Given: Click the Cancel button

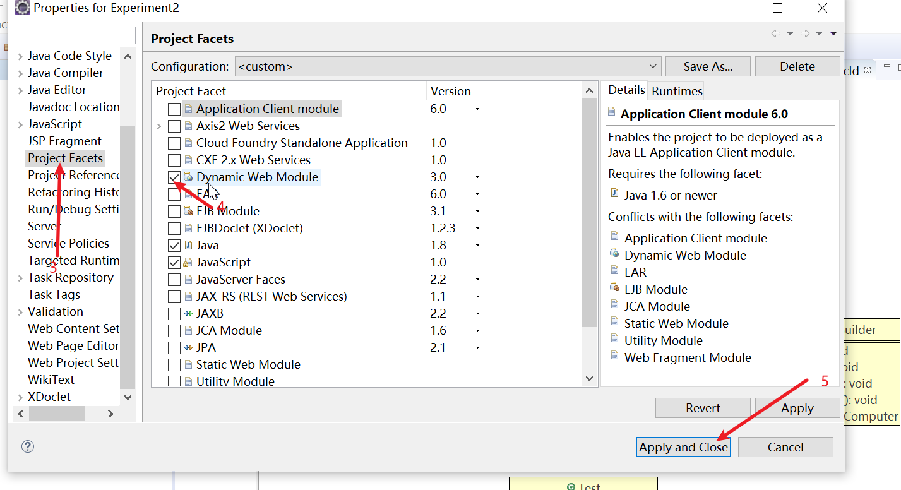Looking at the screenshot, I should click(x=785, y=447).
